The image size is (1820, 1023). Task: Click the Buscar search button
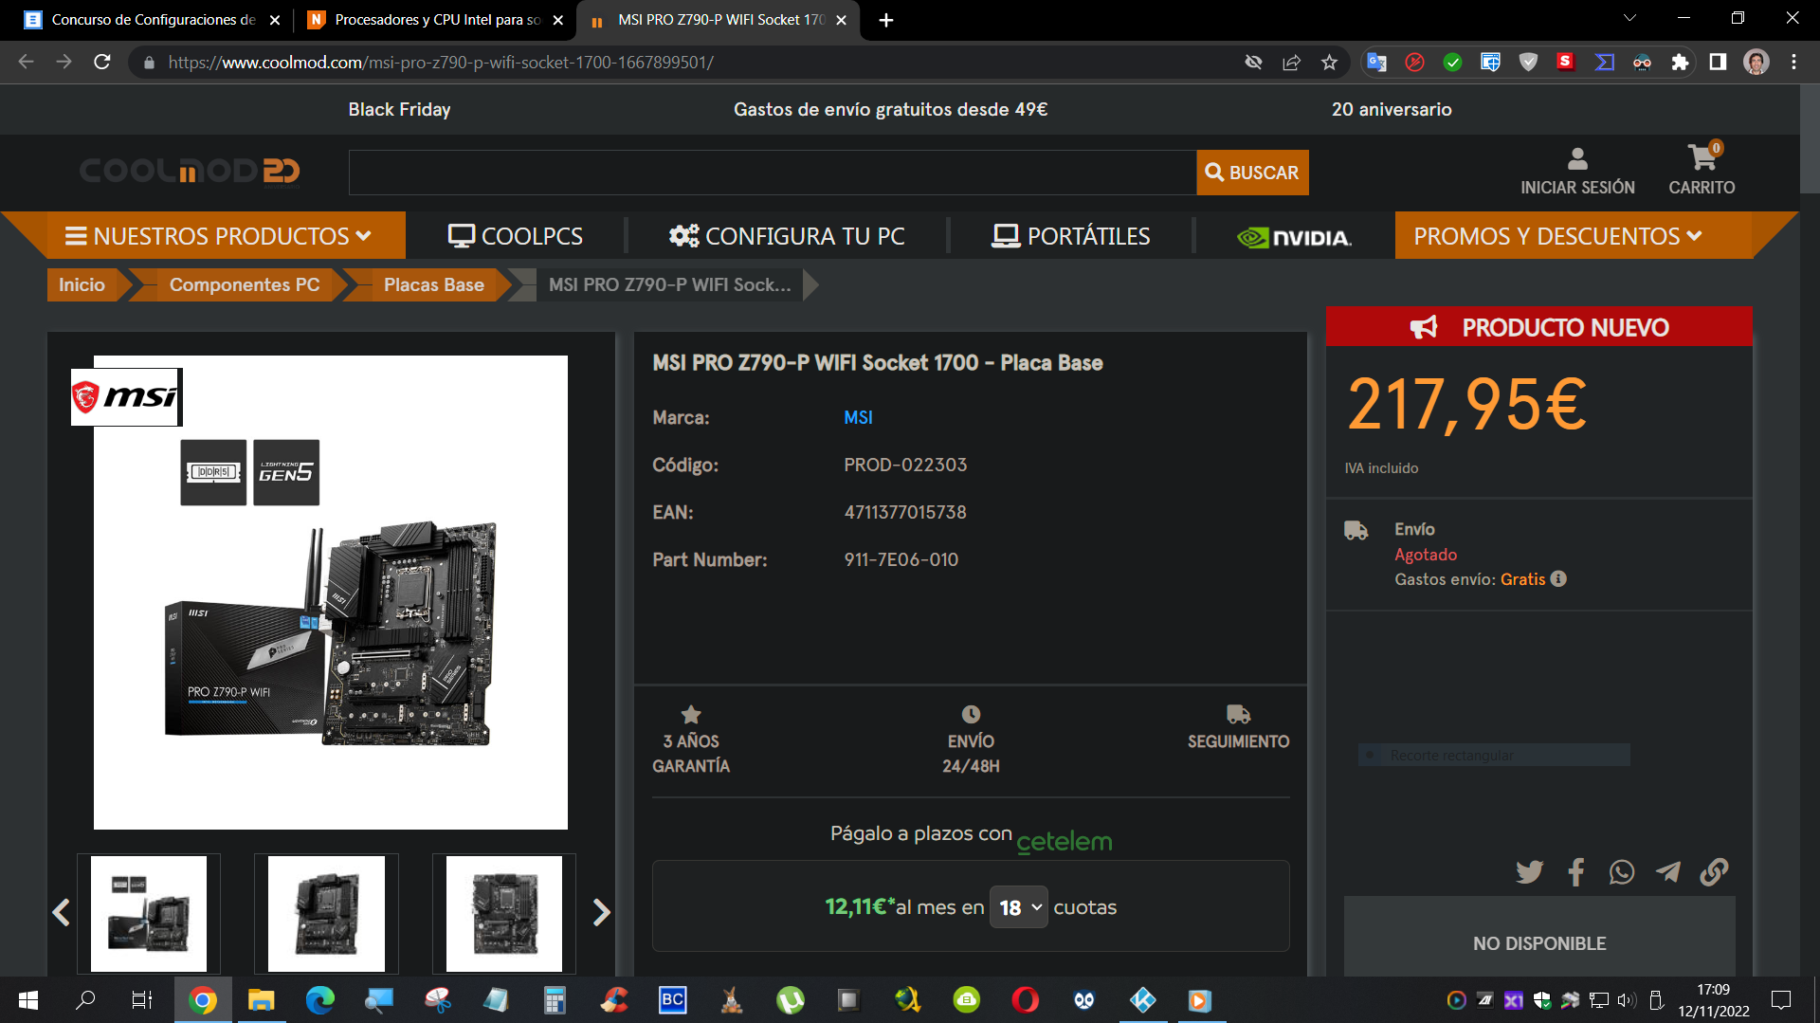coord(1252,173)
